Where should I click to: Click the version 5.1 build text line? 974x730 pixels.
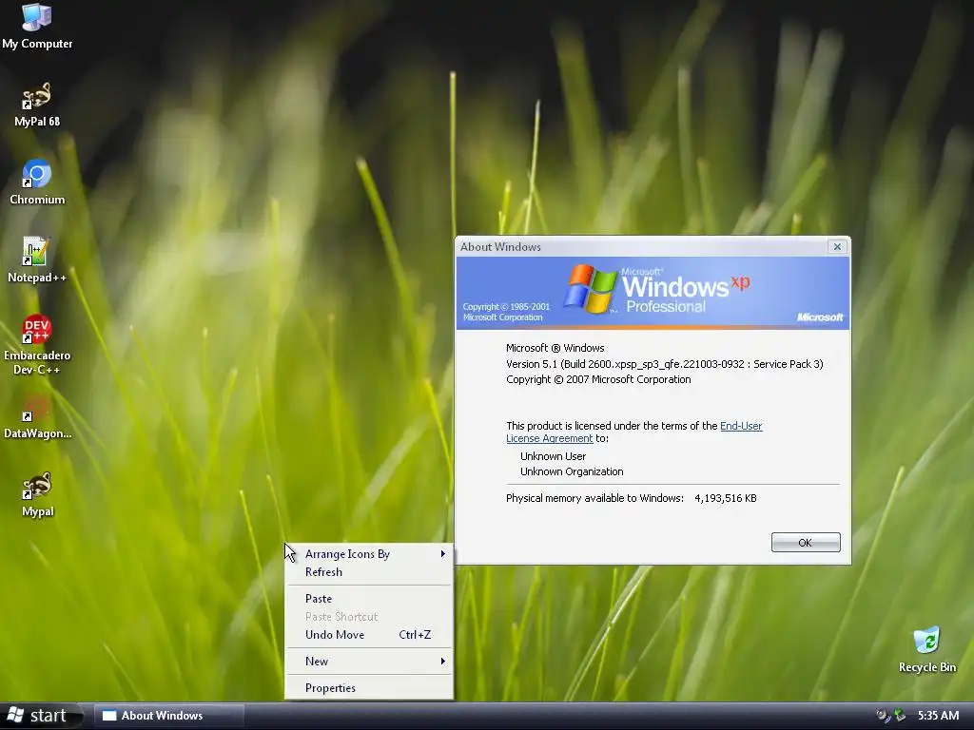[664, 364]
